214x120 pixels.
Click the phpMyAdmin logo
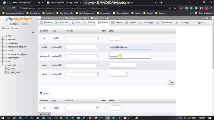(x=19, y=19)
